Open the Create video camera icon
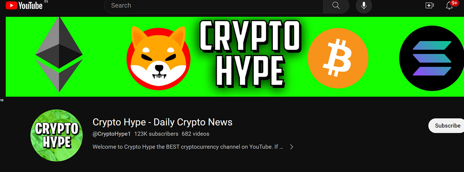This screenshot has height=172, width=464. coord(430,5)
